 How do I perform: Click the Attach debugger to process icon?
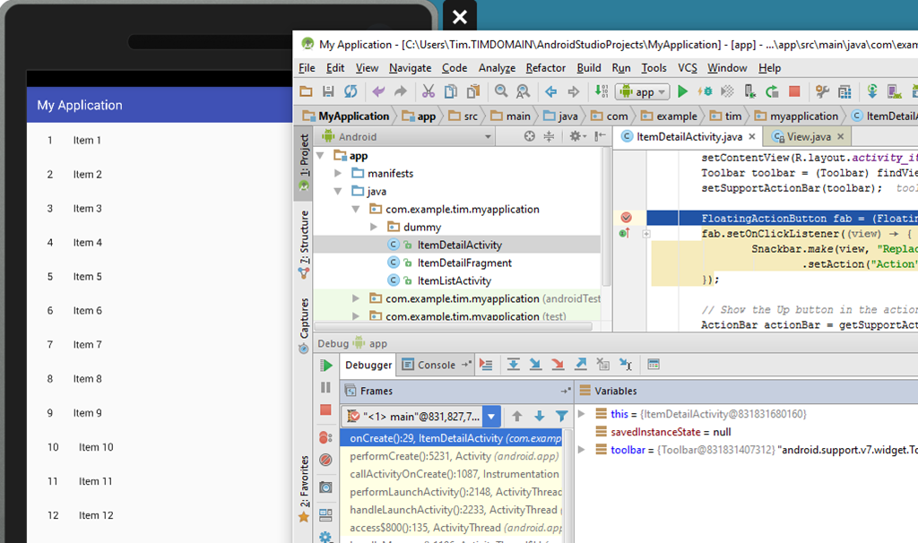pos(749,91)
